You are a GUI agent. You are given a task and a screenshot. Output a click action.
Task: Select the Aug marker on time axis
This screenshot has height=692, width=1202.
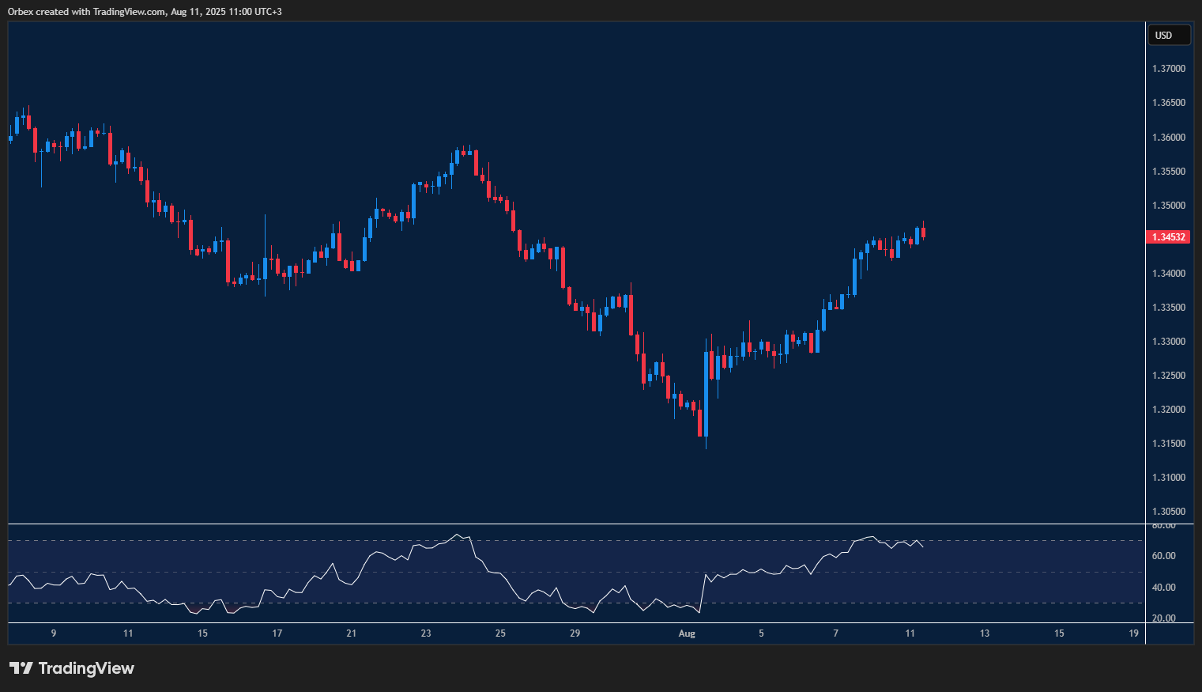(x=687, y=633)
